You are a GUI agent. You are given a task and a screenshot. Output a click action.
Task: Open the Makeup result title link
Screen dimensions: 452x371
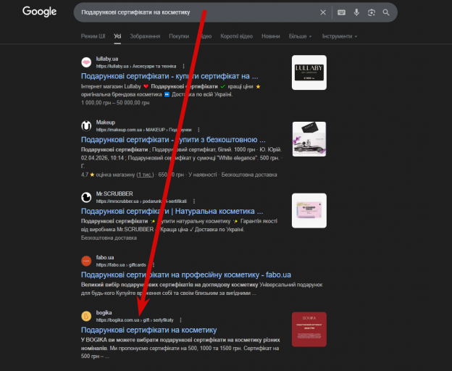173,140
